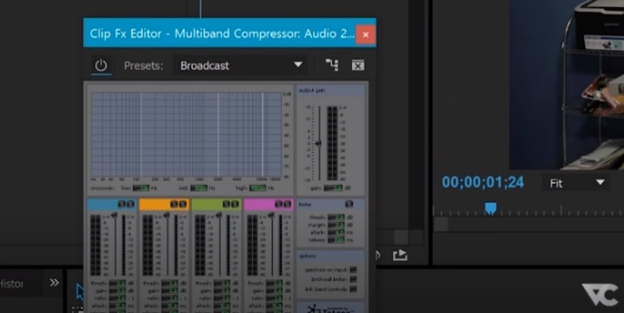The image size is (624, 313).
Task: Click the 00;00;01;24 timecode field
Action: pyautogui.click(x=482, y=182)
